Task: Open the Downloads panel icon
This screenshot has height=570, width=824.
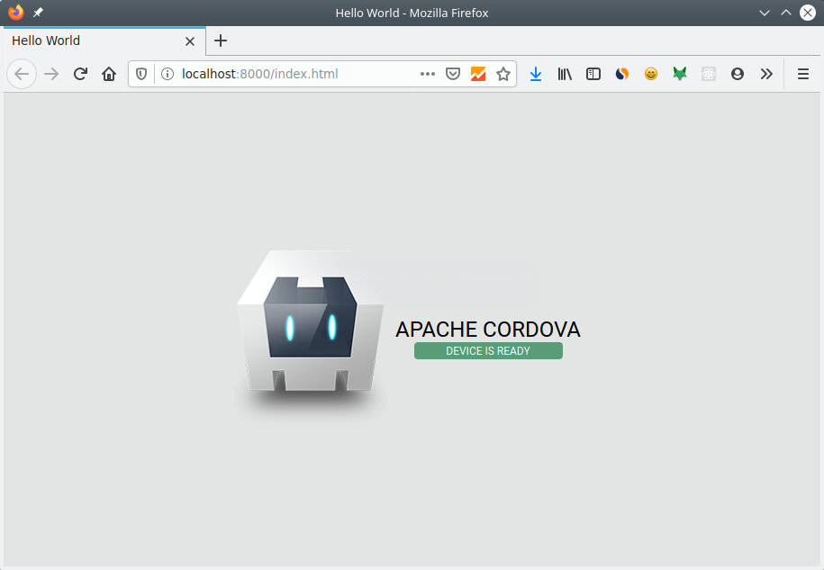Action: point(536,74)
